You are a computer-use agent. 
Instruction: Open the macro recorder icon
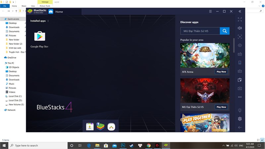[239, 71]
